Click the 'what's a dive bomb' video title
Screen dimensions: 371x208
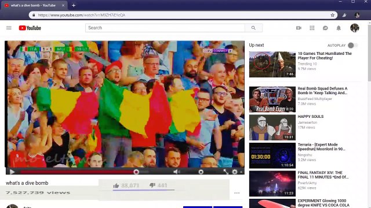pyautogui.click(x=27, y=183)
